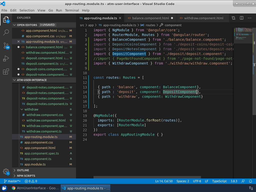
Task: Close the app-routing.module.ts editor tab
Action: 120,18
